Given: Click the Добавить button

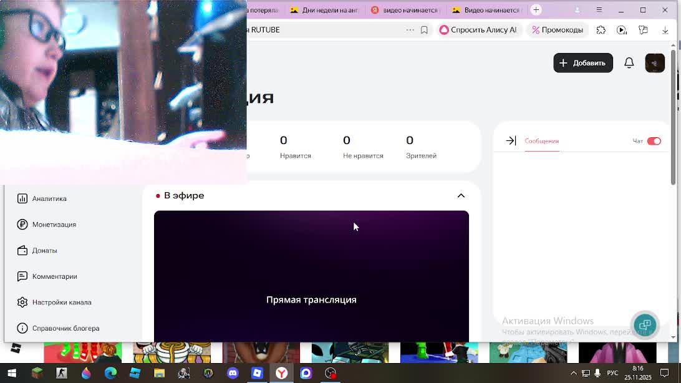Looking at the screenshot, I should tap(583, 63).
